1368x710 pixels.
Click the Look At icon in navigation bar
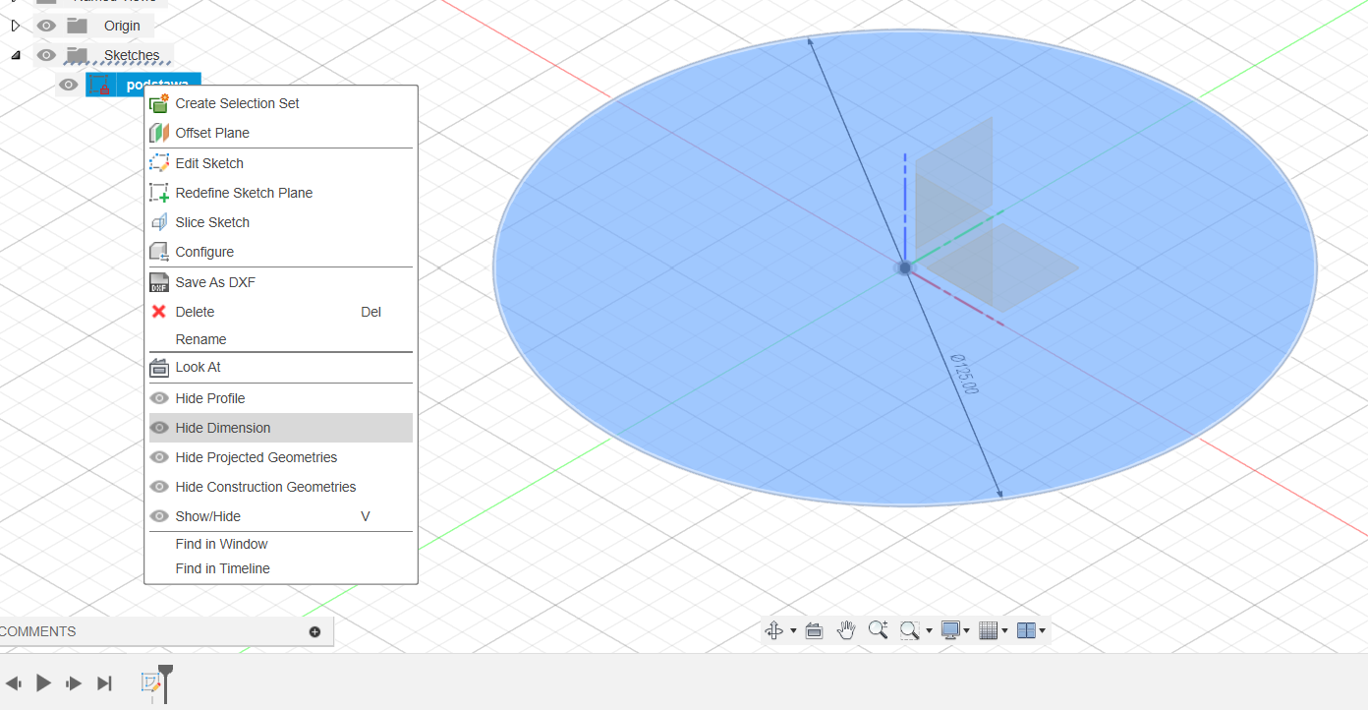click(x=814, y=630)
